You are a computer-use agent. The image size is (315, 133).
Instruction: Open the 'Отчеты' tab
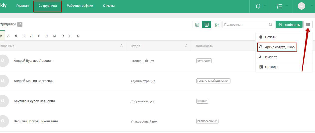(x=109, y=6)
